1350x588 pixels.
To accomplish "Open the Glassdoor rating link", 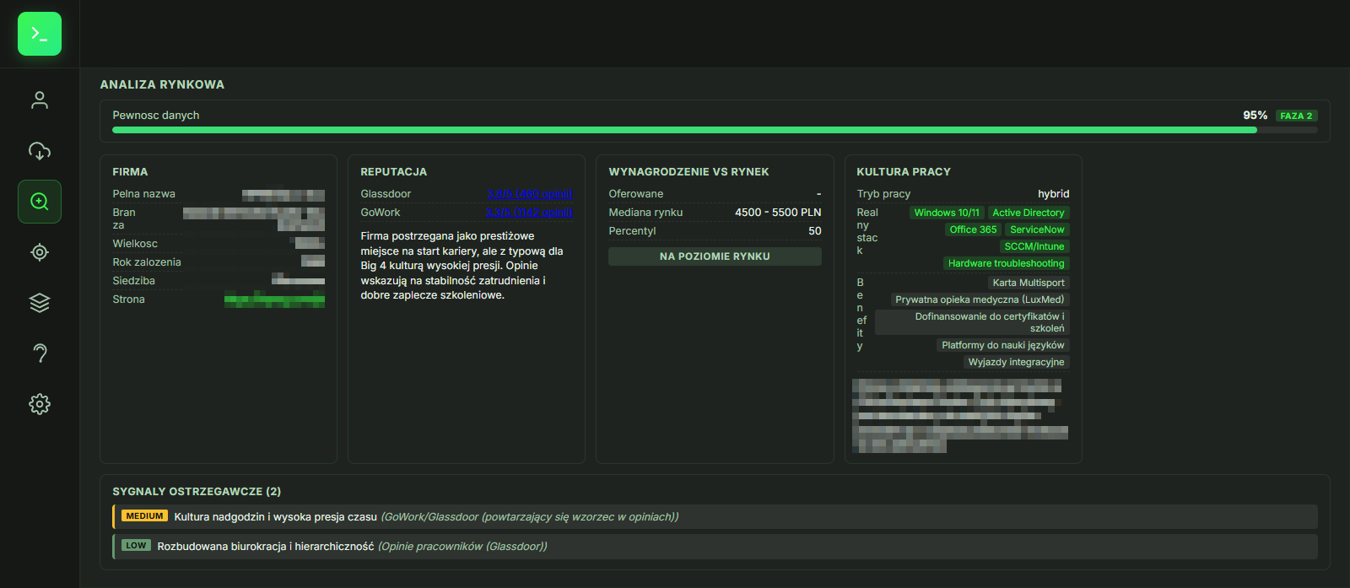I will (x=529, y=194).
